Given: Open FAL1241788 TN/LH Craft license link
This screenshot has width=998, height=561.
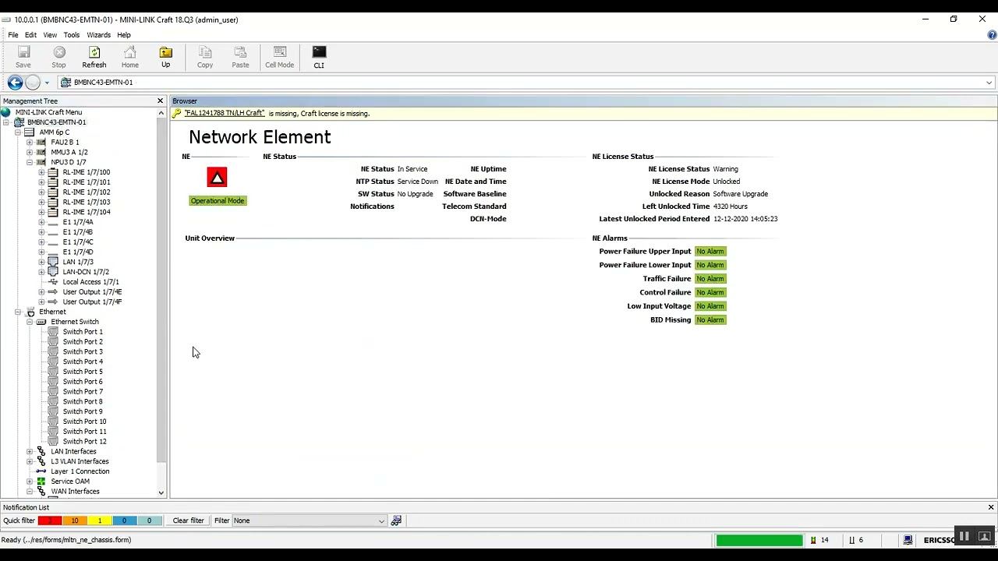Looking at the screenshot, I should pyautogui.click(x=225, y=114).
